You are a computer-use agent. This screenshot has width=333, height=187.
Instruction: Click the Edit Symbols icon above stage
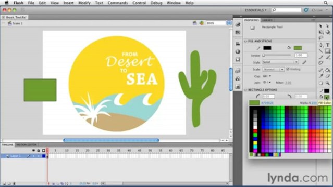pyautogui.click(x=202, y=23)
